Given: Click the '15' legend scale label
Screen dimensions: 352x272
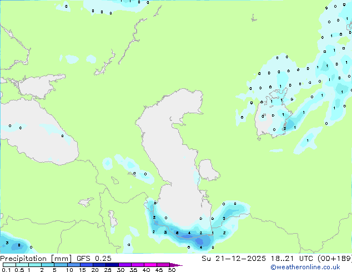Looking at the screenshot, I should 82,270.
